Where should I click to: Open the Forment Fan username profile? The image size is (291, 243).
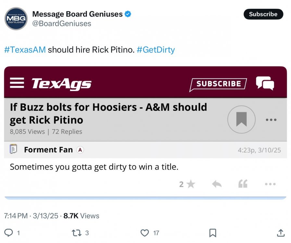[x=48, y=150]
